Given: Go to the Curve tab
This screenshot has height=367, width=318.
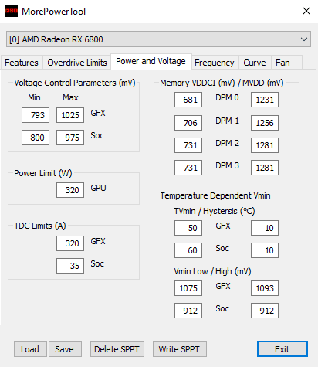Looking at the screenshot, I should pyautogui.click(x=255, y=63).
